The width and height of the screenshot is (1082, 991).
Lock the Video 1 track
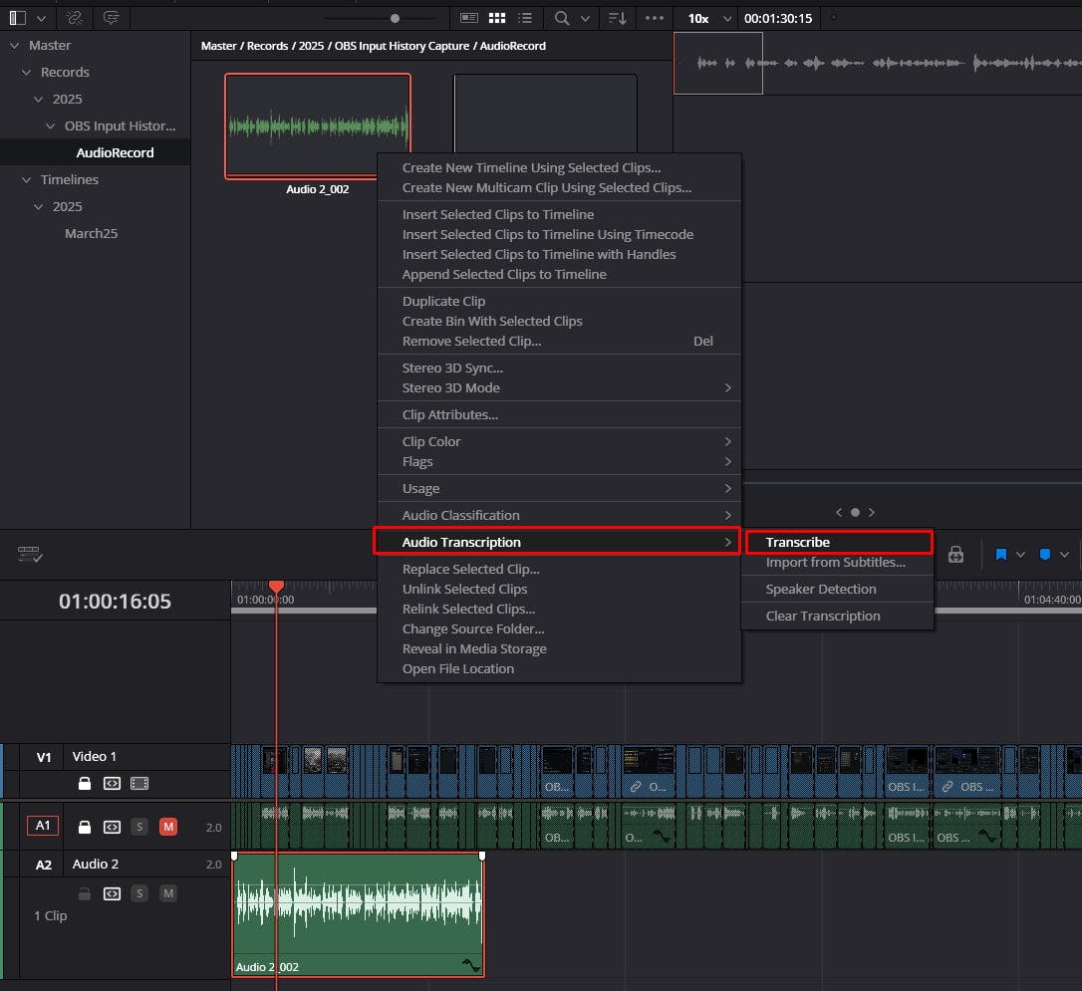click(85, 784)
